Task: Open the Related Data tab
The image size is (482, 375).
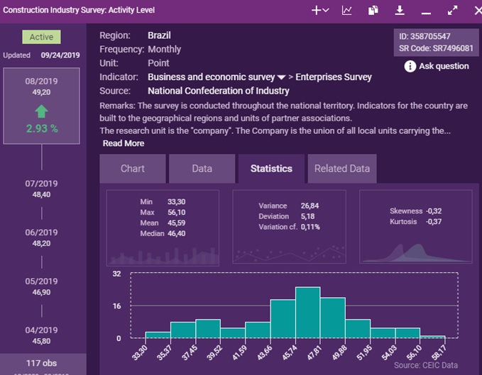Action: pyautogui.click(x=342, y=169)
